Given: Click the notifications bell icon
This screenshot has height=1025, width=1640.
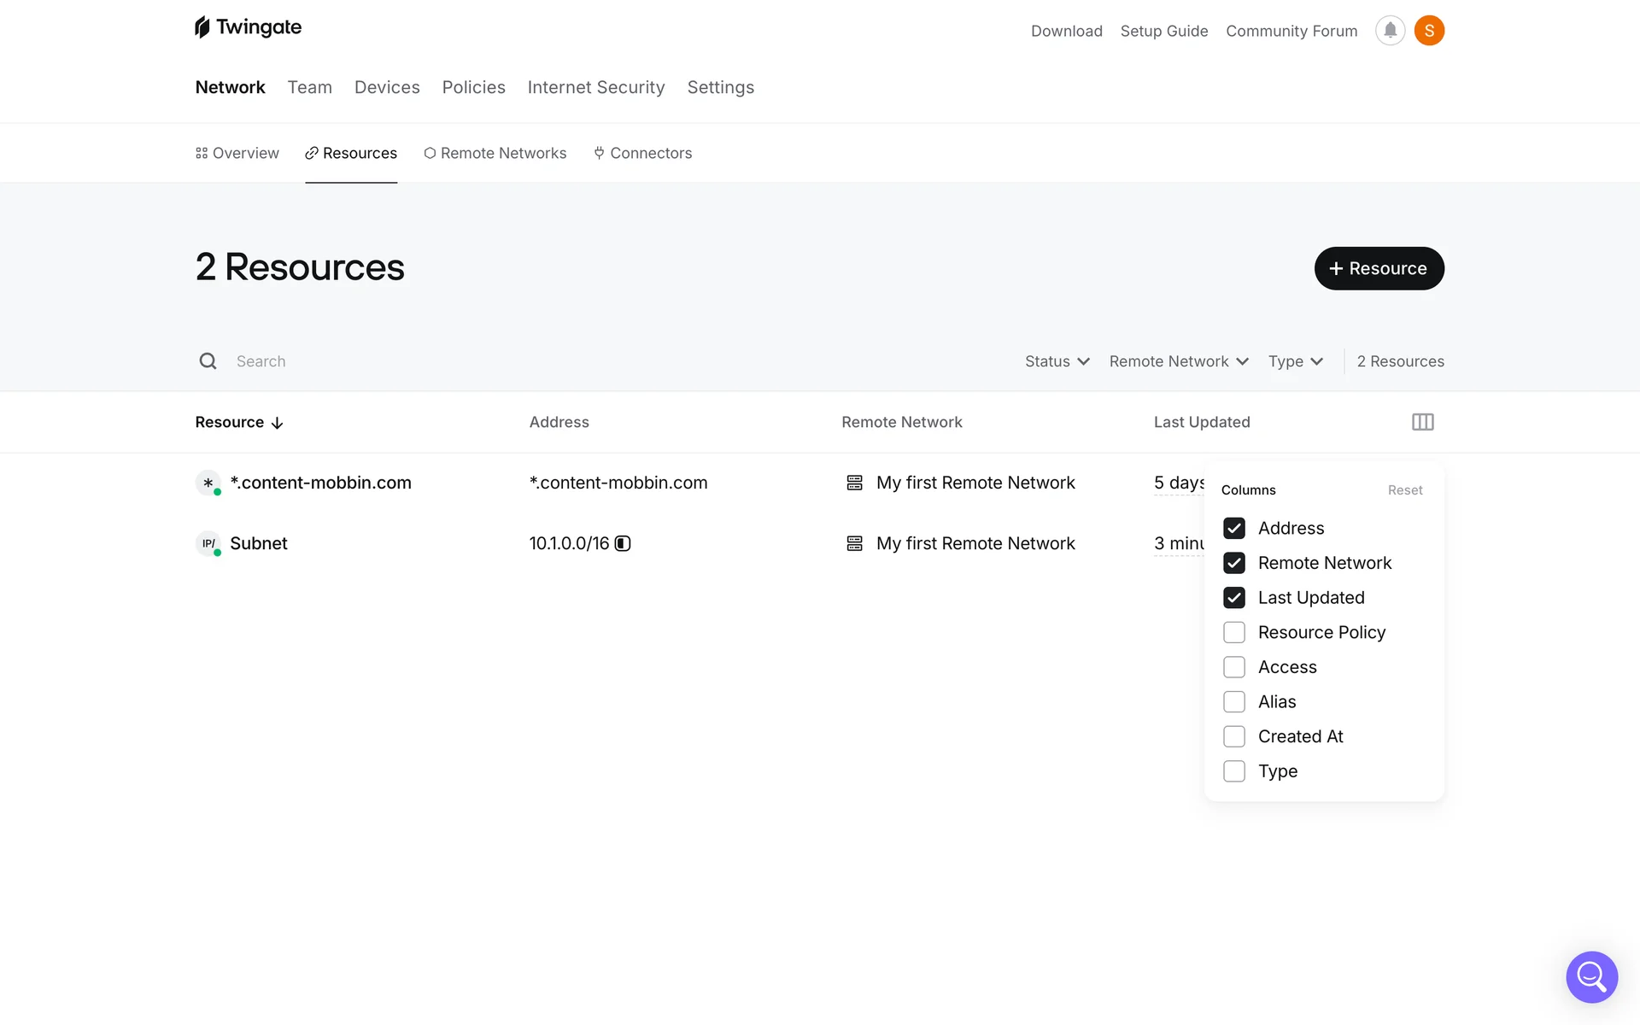Looking at the screenshot, I should [1390, 31].
